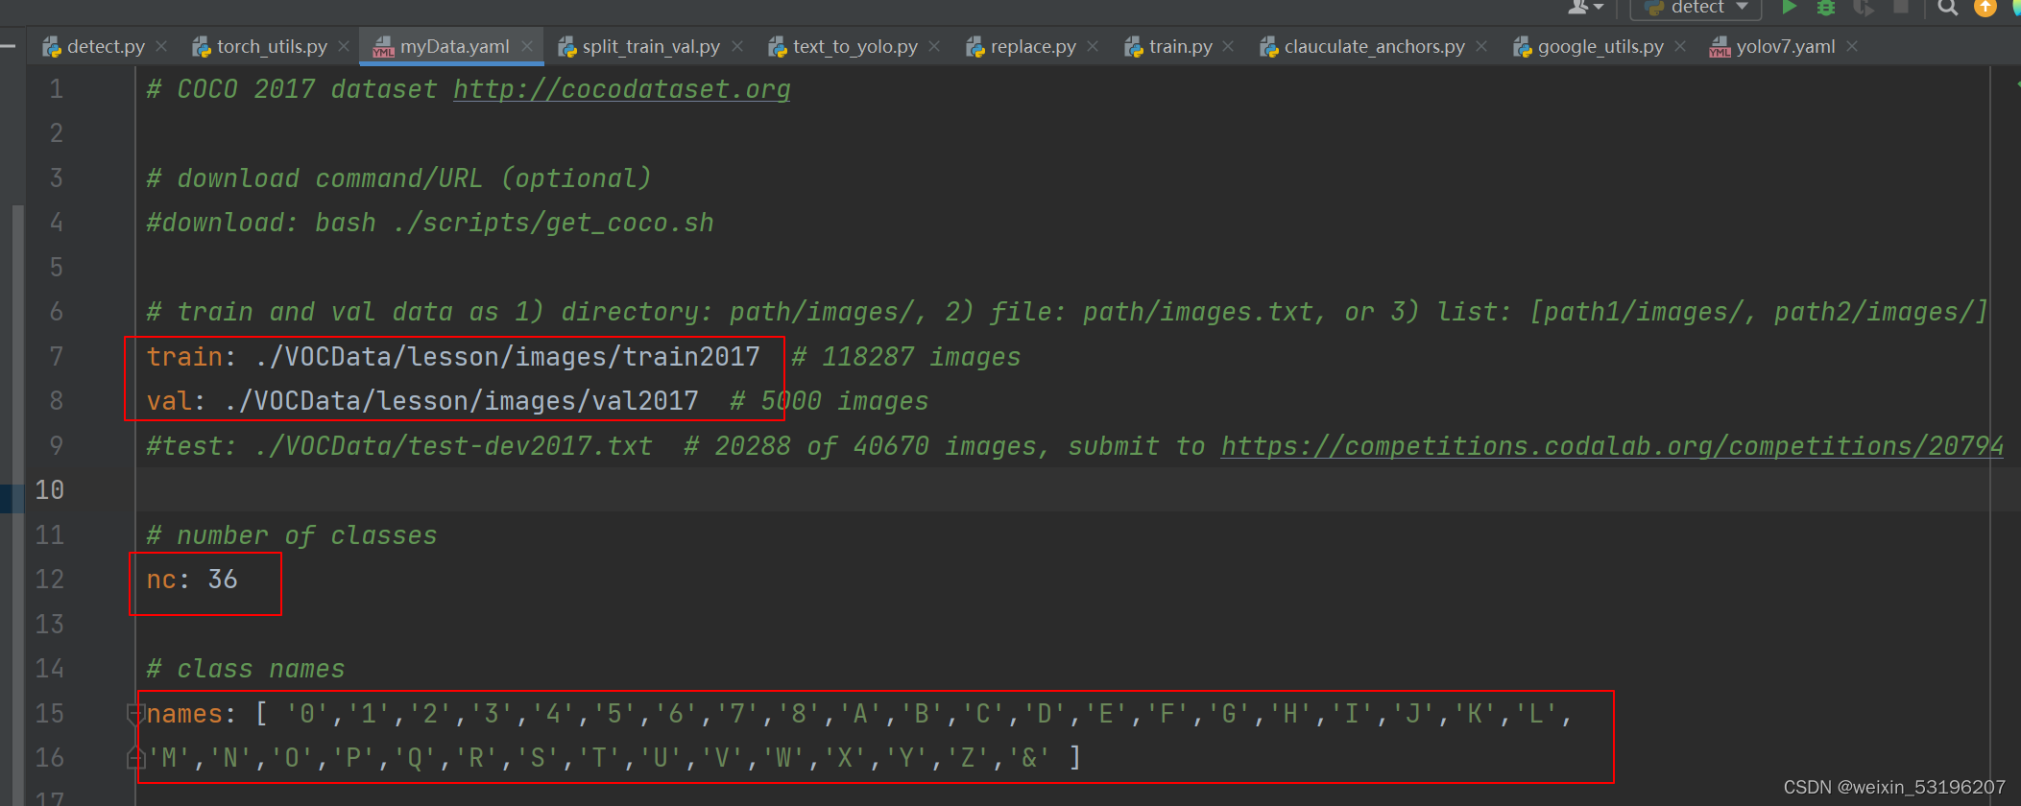Close the replace.py tab
This screenshot has height=806, width=2021.
[1093, 46]
